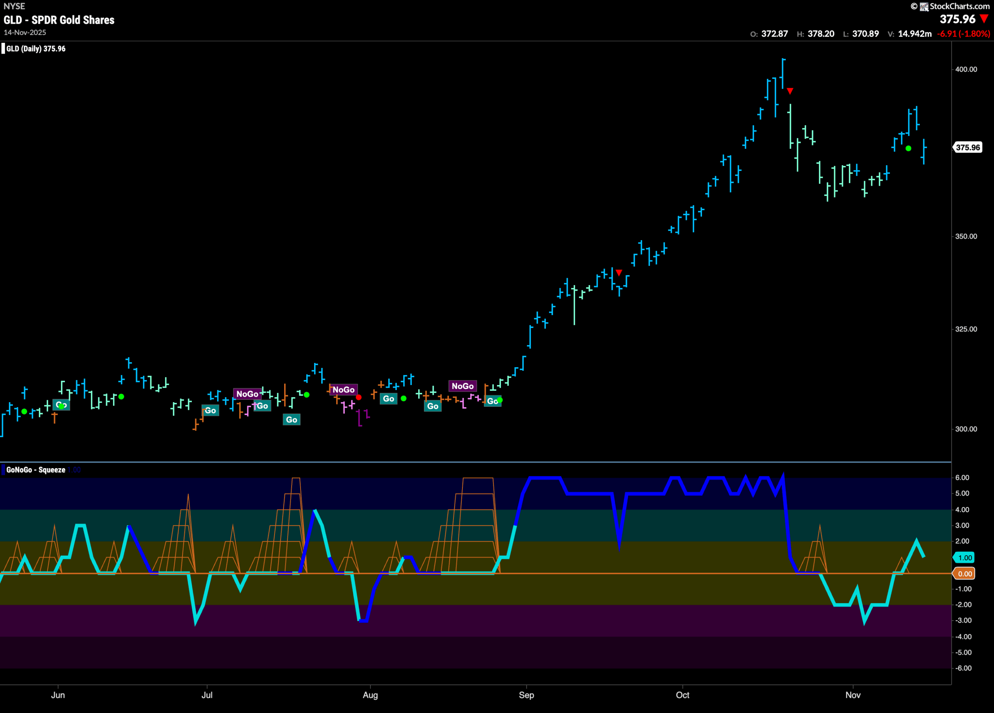Click the large 375.96 last price
Image resolution: width=994 pixels, height=713 pixels.
click(x=958, y=19)
